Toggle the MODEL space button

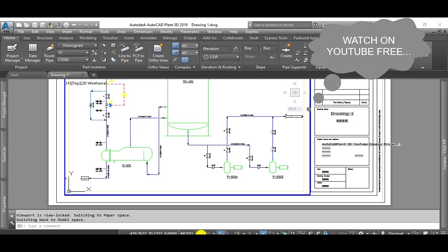[x=187, y=233]
